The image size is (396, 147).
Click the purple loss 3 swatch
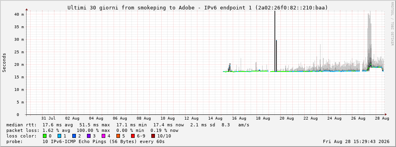[x=89, y=136]
